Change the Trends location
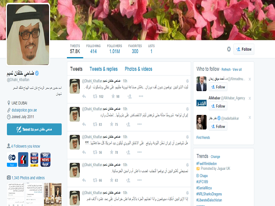 coord(215,157)
